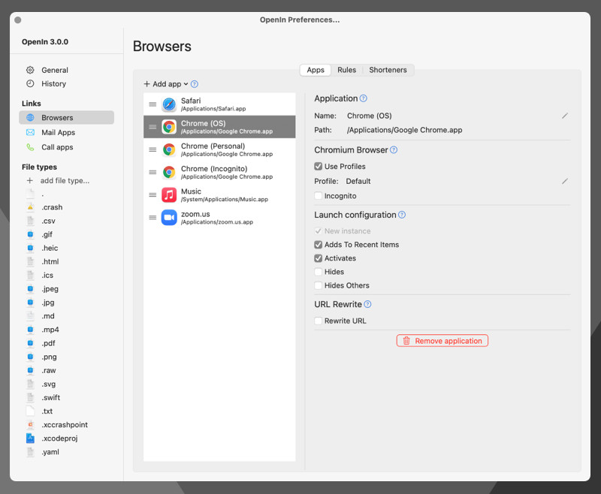The width and height of the screenshot is (601, 494).
Task: Click the .xcodeproj file type icon
Action: pyautogui.click(x=30, y=438)
